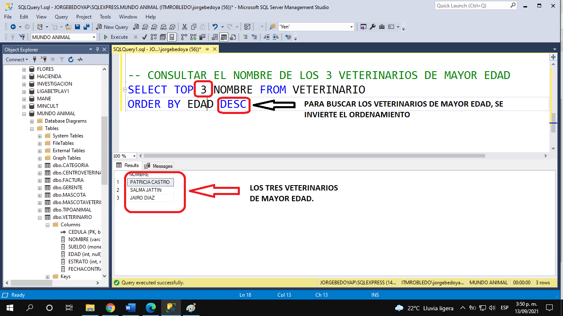The width and height of the screenshot is (563, 316).
Task: Switch to the Messages tab
Action: tap(159, 166)
